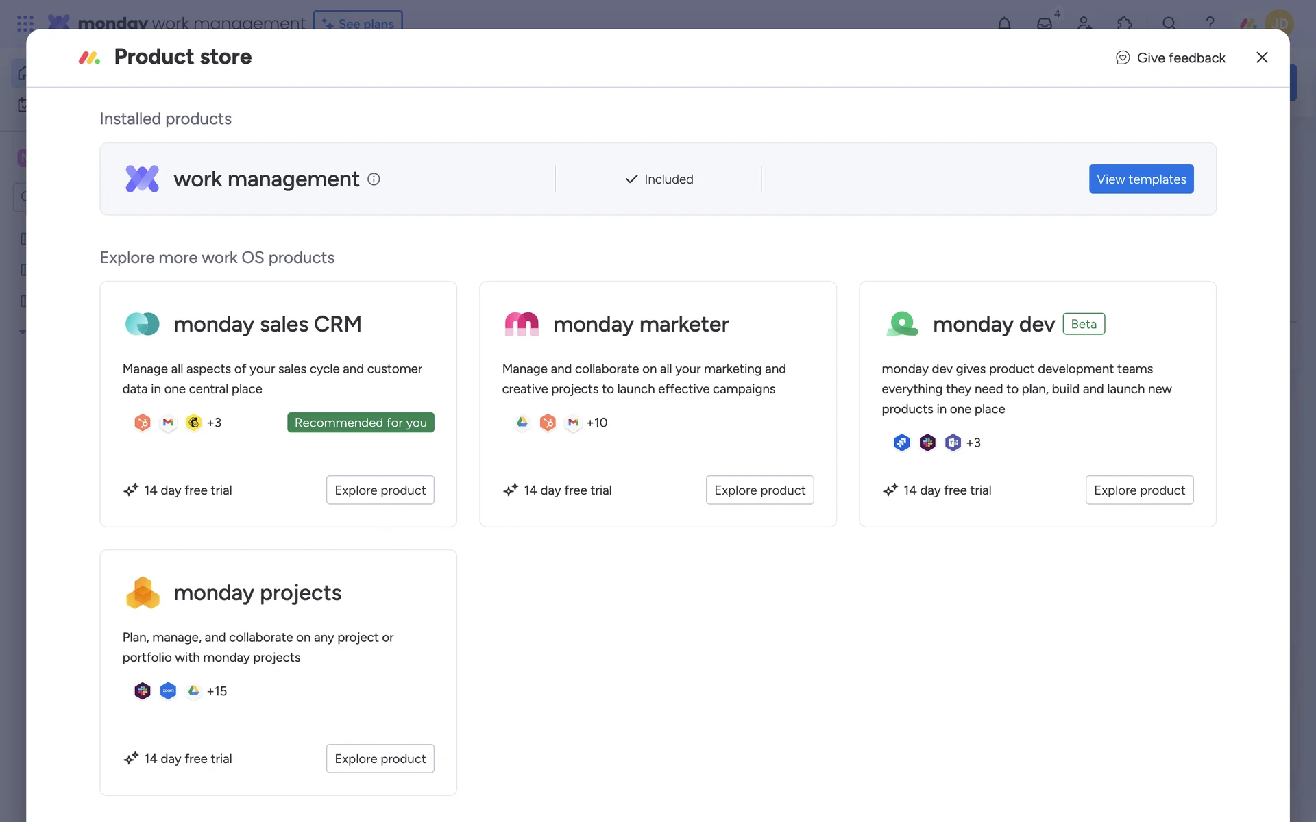Click the View templates button

click(1141, 179)
